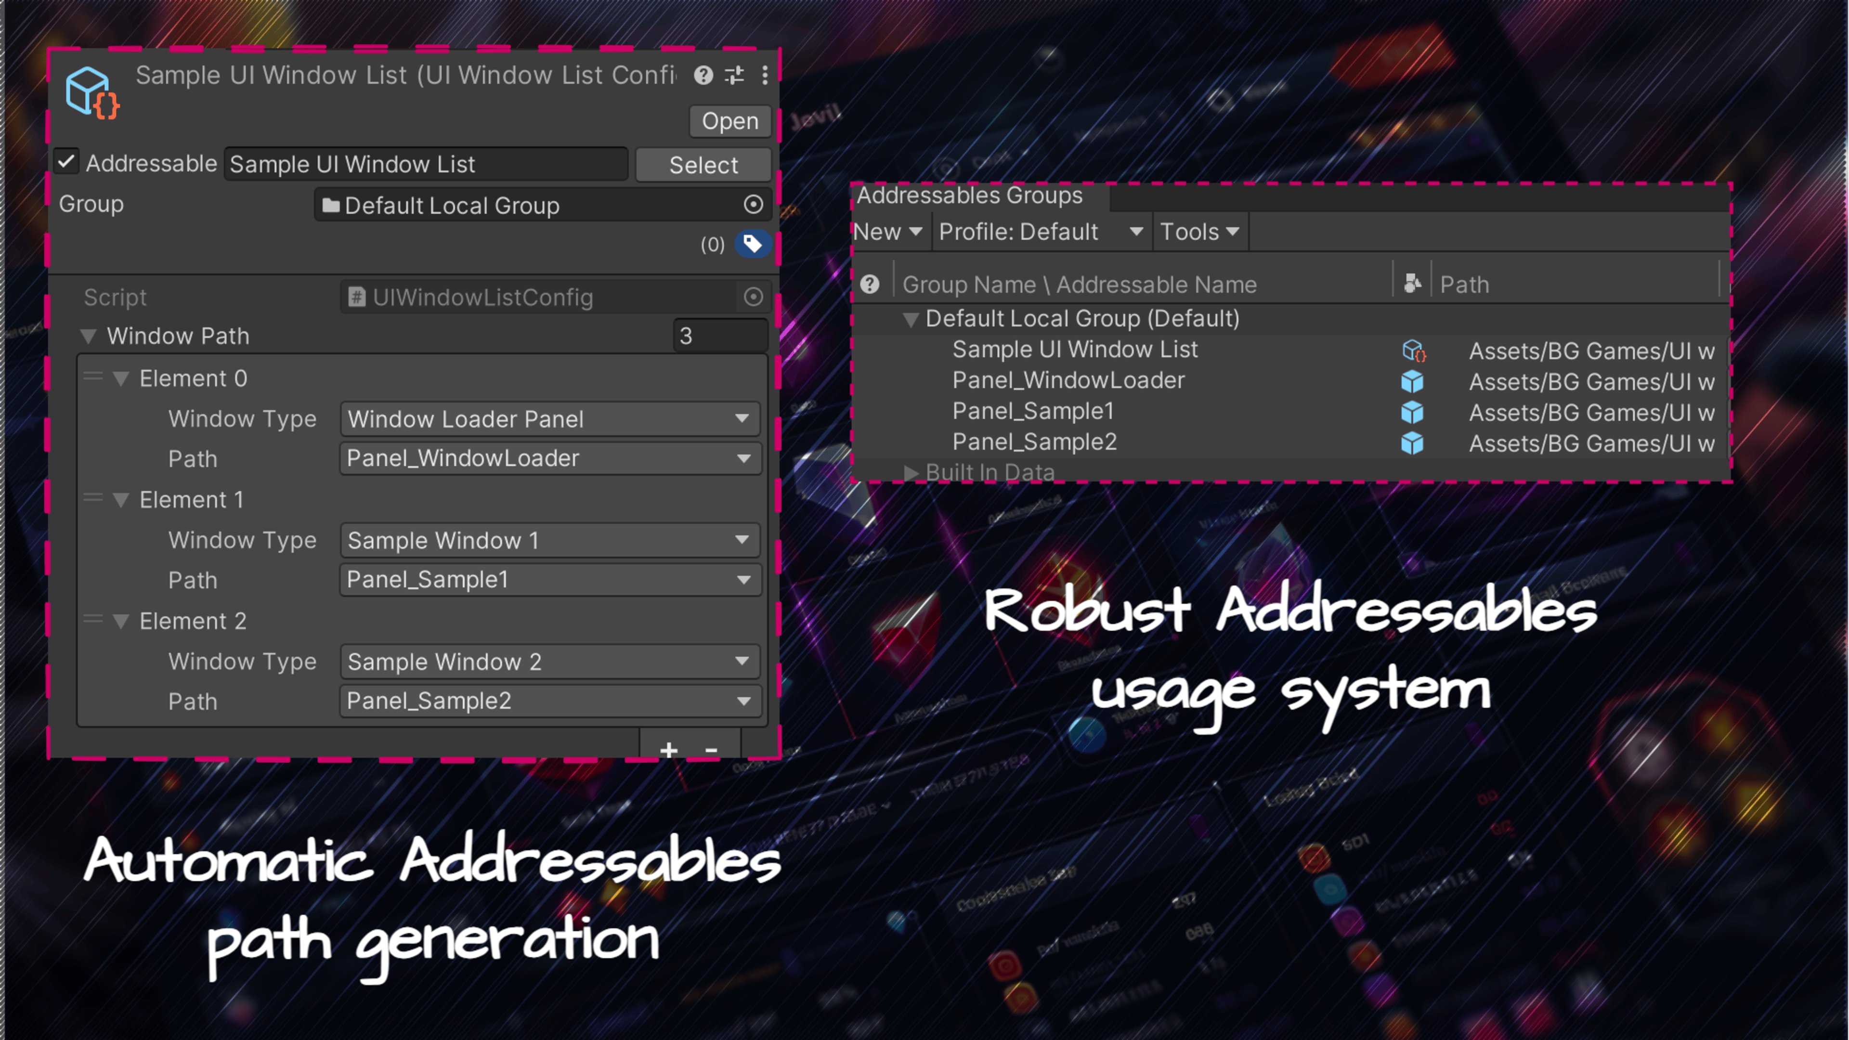Click the inspector help question mark icon
The height and width of the screenshot is (1040, 1849).
pyautogui.click(x=703, y=75)
